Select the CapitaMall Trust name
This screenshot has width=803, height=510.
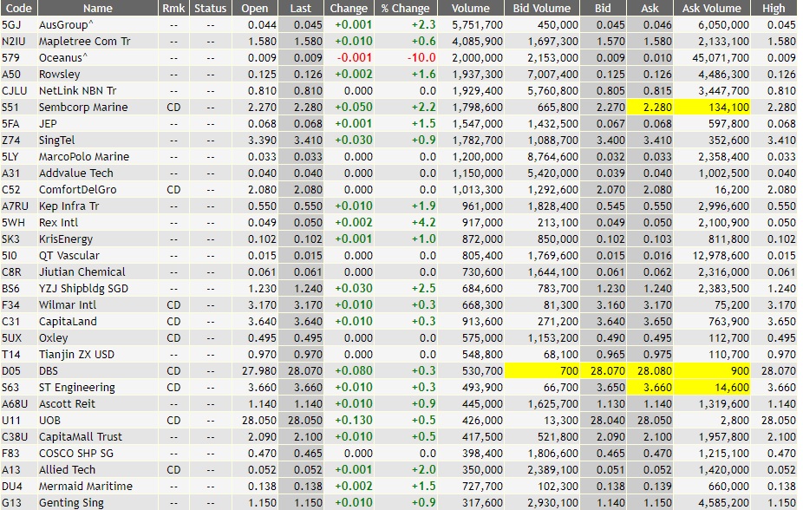click(x=81, y=437)
